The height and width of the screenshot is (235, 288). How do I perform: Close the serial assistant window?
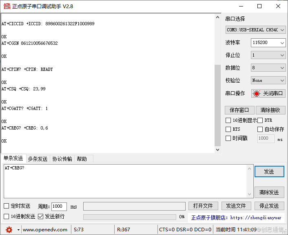click(x=278, y=6)
